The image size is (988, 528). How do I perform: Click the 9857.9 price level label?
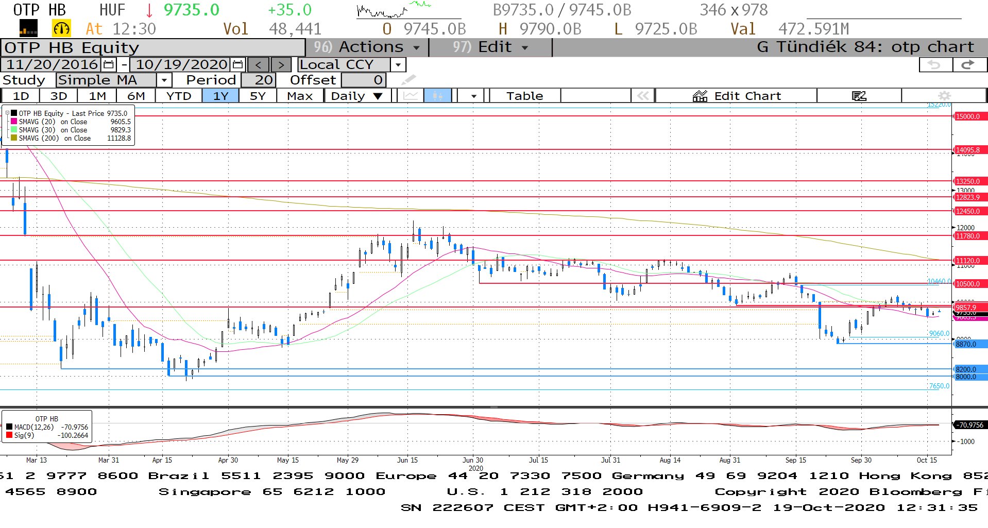click(970, 308)
